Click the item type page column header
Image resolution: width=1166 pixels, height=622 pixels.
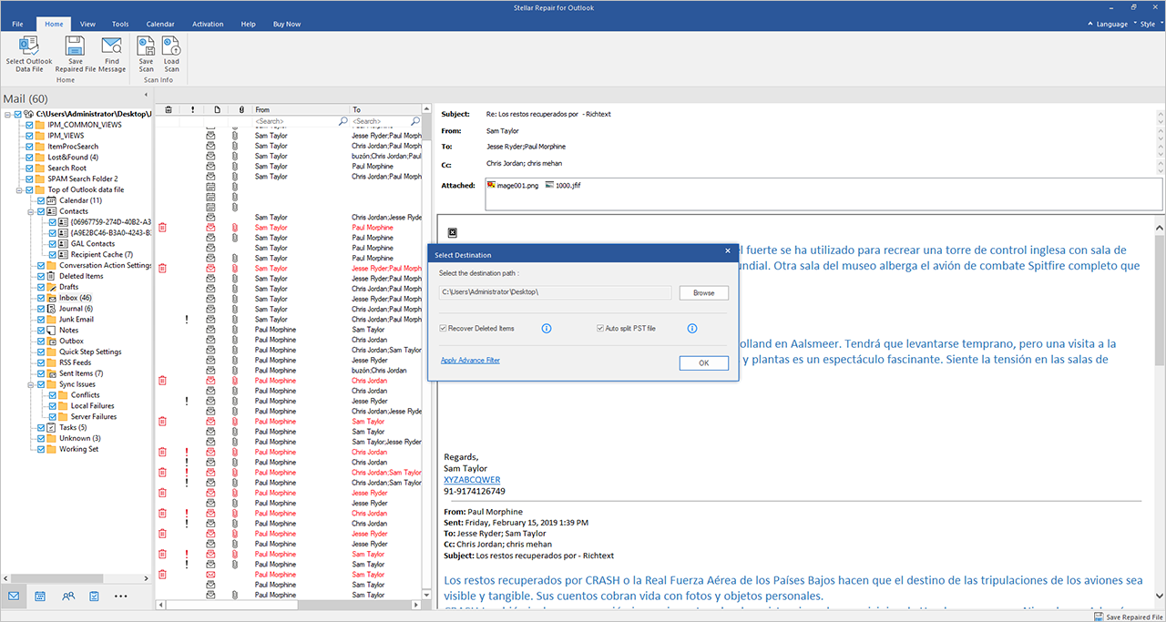coord(217,109)
